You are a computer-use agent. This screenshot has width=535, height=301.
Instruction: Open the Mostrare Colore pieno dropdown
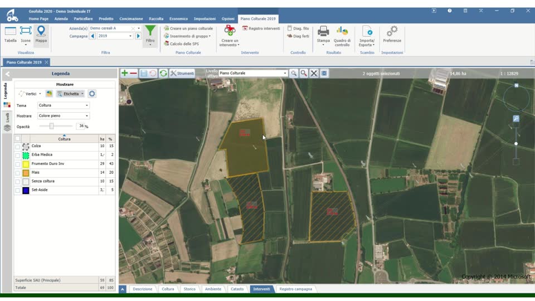(87, 116)
